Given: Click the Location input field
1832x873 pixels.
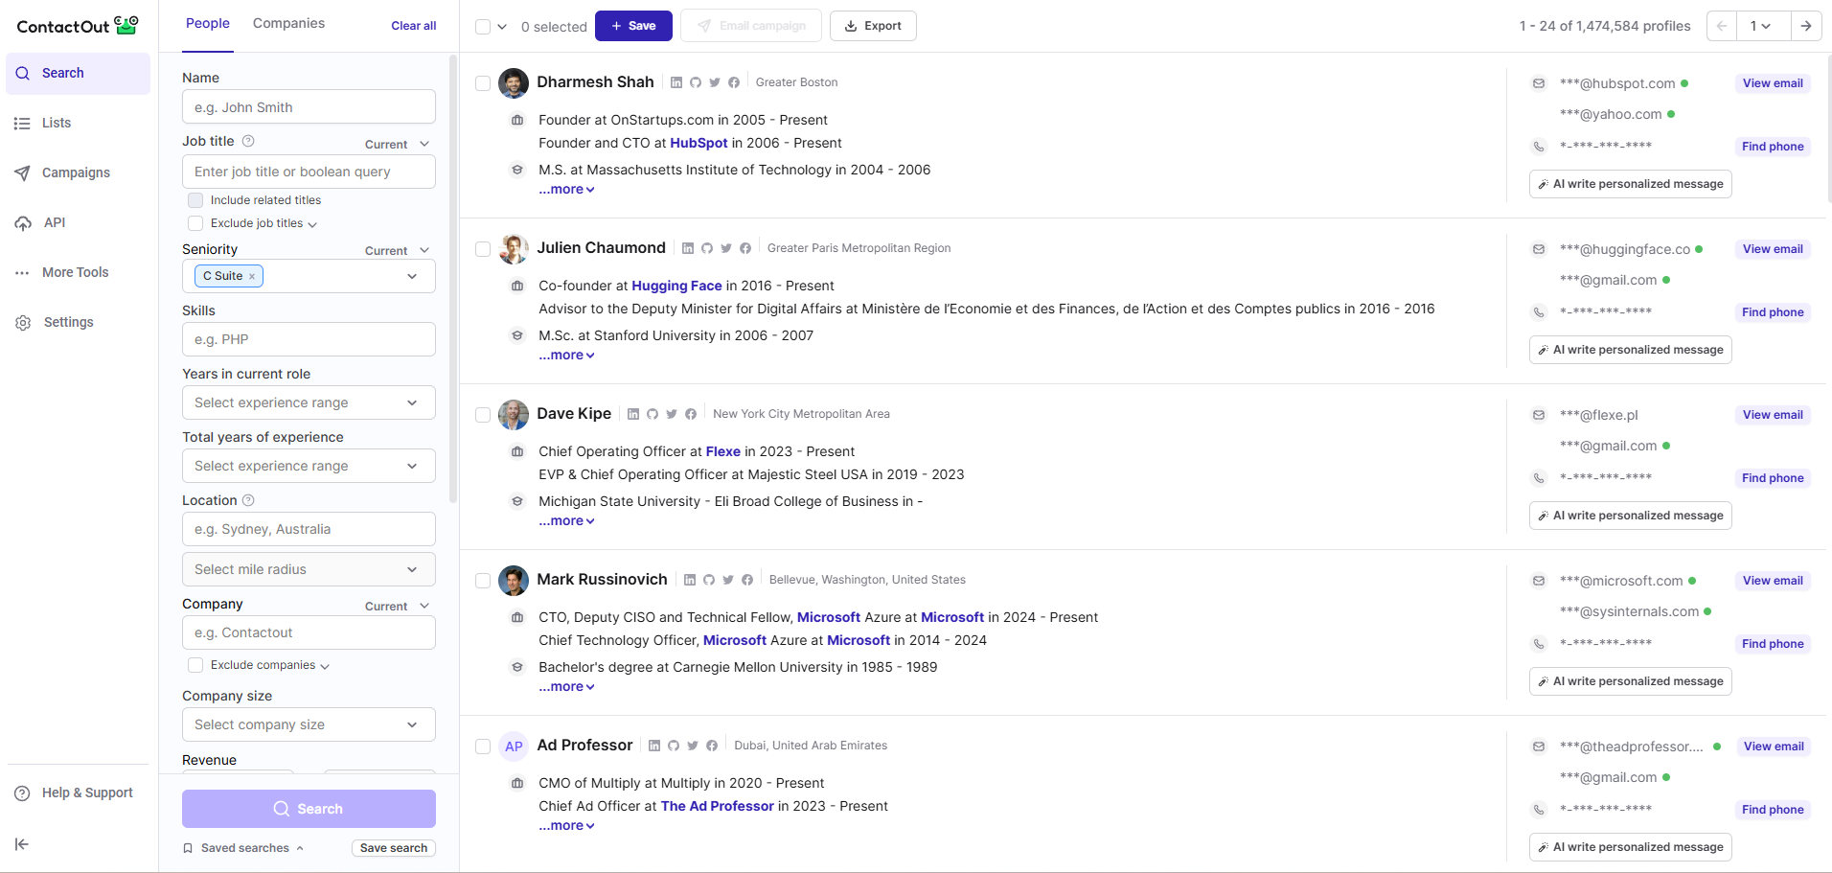Looking at the screenshot, I should (309, 529).
